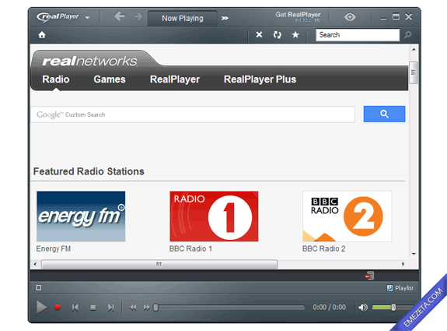Viewport: 447px width, 331px height.
Task: Reload the page with the refresh icon
Action: point(277,35)
